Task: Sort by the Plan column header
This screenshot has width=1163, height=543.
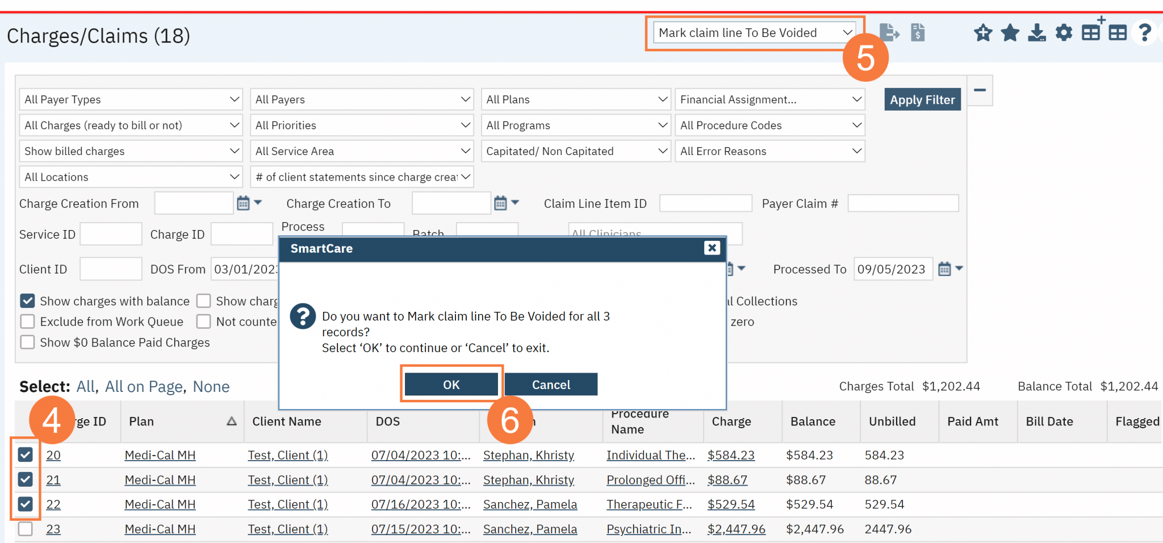Action: tap(141, 421)
